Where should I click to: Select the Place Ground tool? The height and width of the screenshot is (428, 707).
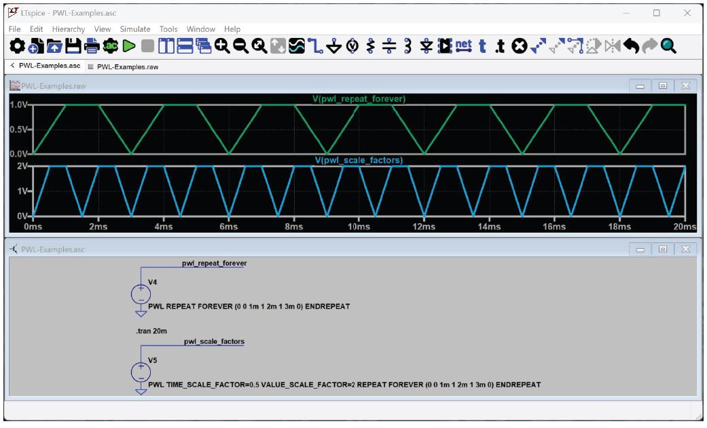(x=333, y=46)
